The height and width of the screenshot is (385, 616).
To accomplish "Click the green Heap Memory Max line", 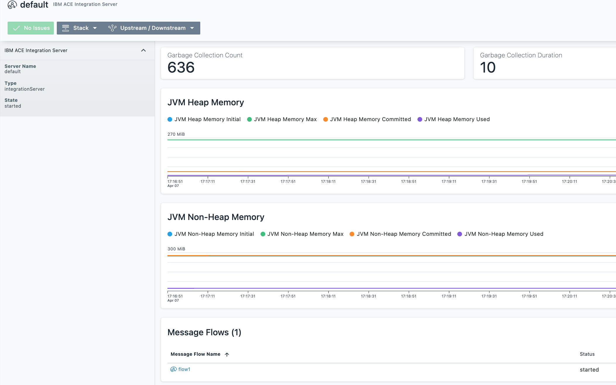I will 392,140.
